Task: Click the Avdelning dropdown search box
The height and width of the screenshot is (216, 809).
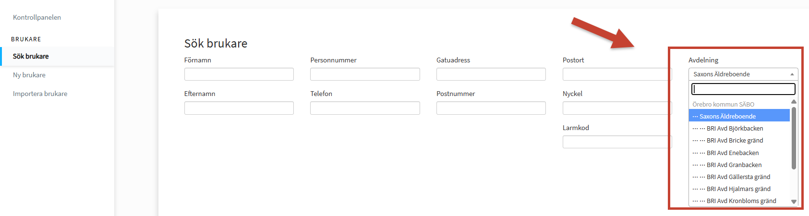Action: pyautogui.click(x=743, y=89)
